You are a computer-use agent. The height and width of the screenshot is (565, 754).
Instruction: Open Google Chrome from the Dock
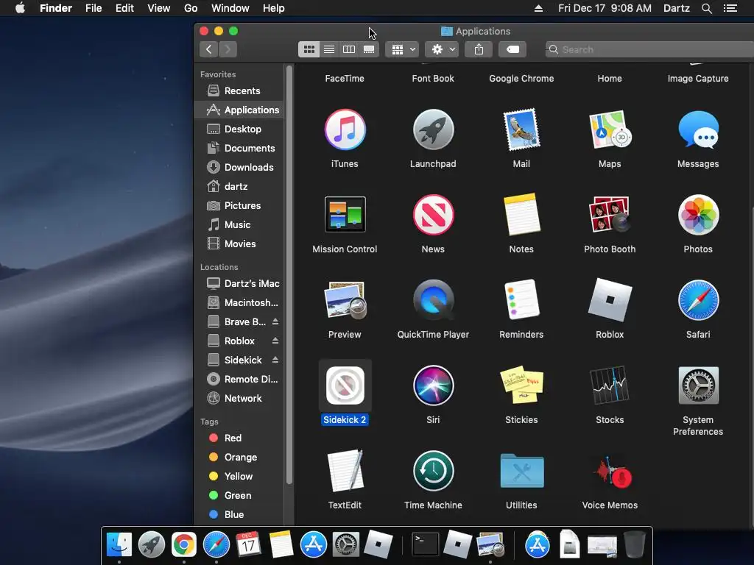[183, 545]
